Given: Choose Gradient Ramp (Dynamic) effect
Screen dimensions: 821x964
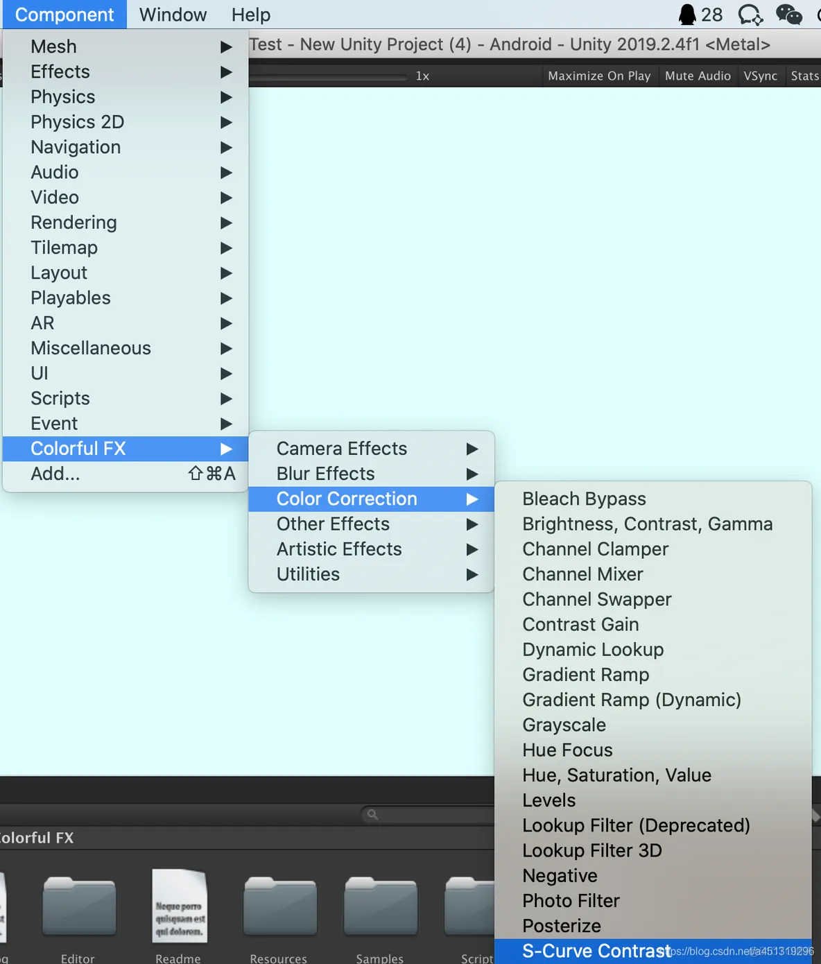Looking at the screenshot, I should tap(653, 700).
